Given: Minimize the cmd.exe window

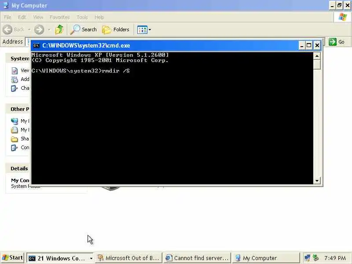Looking at the screenshot, I should coord(302,46).
